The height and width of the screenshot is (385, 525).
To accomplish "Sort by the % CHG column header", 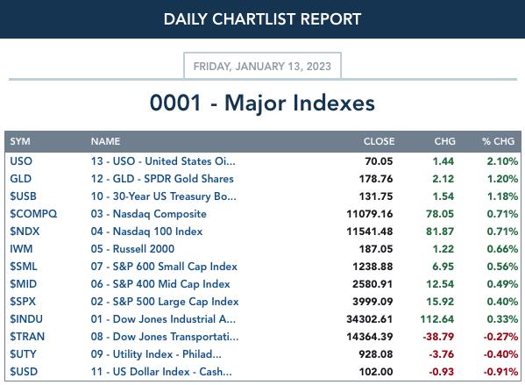I will pyautogui.click(x=498, y=141).
